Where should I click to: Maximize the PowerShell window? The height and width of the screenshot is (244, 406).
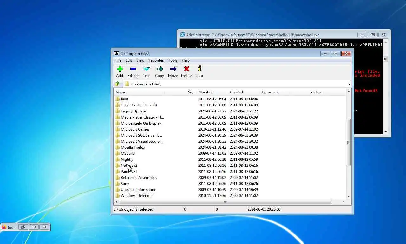click(x=373, y=35)
